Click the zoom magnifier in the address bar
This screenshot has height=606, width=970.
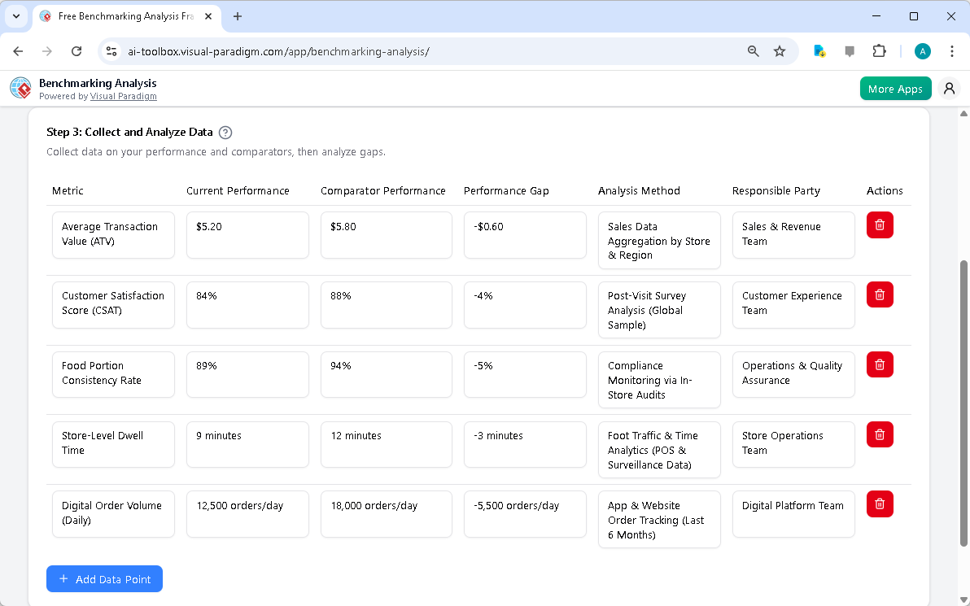tap(753, 50)
